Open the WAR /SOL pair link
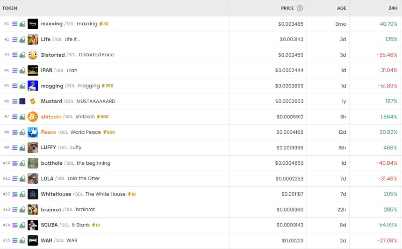This screenshot has height=249, width=402. click(x=52, y=241)
